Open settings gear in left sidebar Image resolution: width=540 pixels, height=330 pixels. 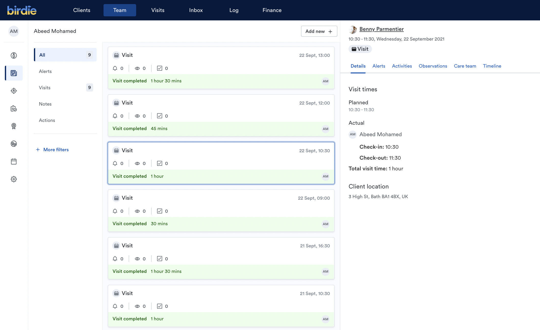14,179
